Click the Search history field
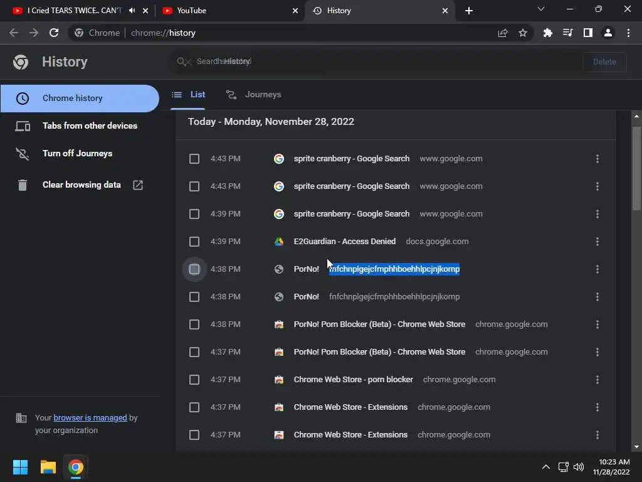The image size is (642, 482). click(372, 62)
